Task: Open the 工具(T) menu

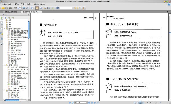Action: pos(23,4)
